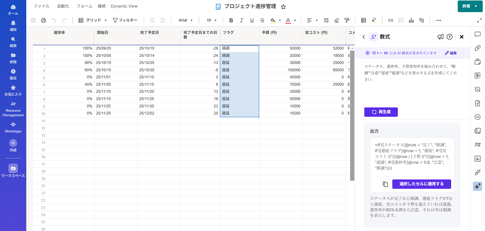Open the 自動化 menu
The width and height of the screenshot is (485, 231).
coord(63,6)
